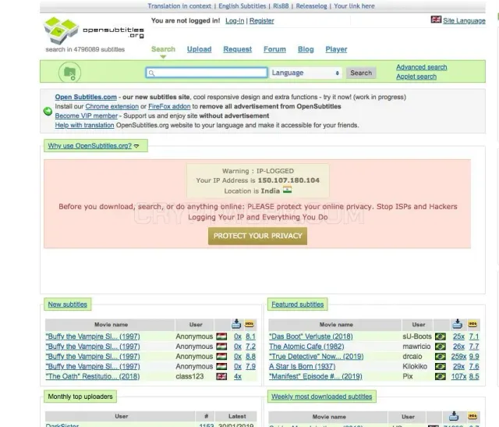The image size is (499, 427).
Task: Click the India flag next to Location
Action: coord(287,190)
